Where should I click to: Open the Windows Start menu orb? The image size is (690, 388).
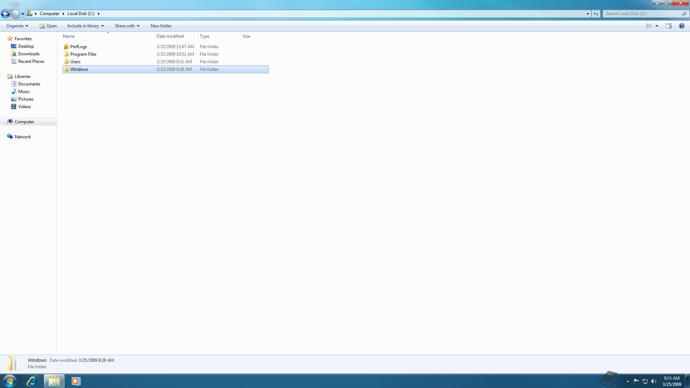coord(9,381)
